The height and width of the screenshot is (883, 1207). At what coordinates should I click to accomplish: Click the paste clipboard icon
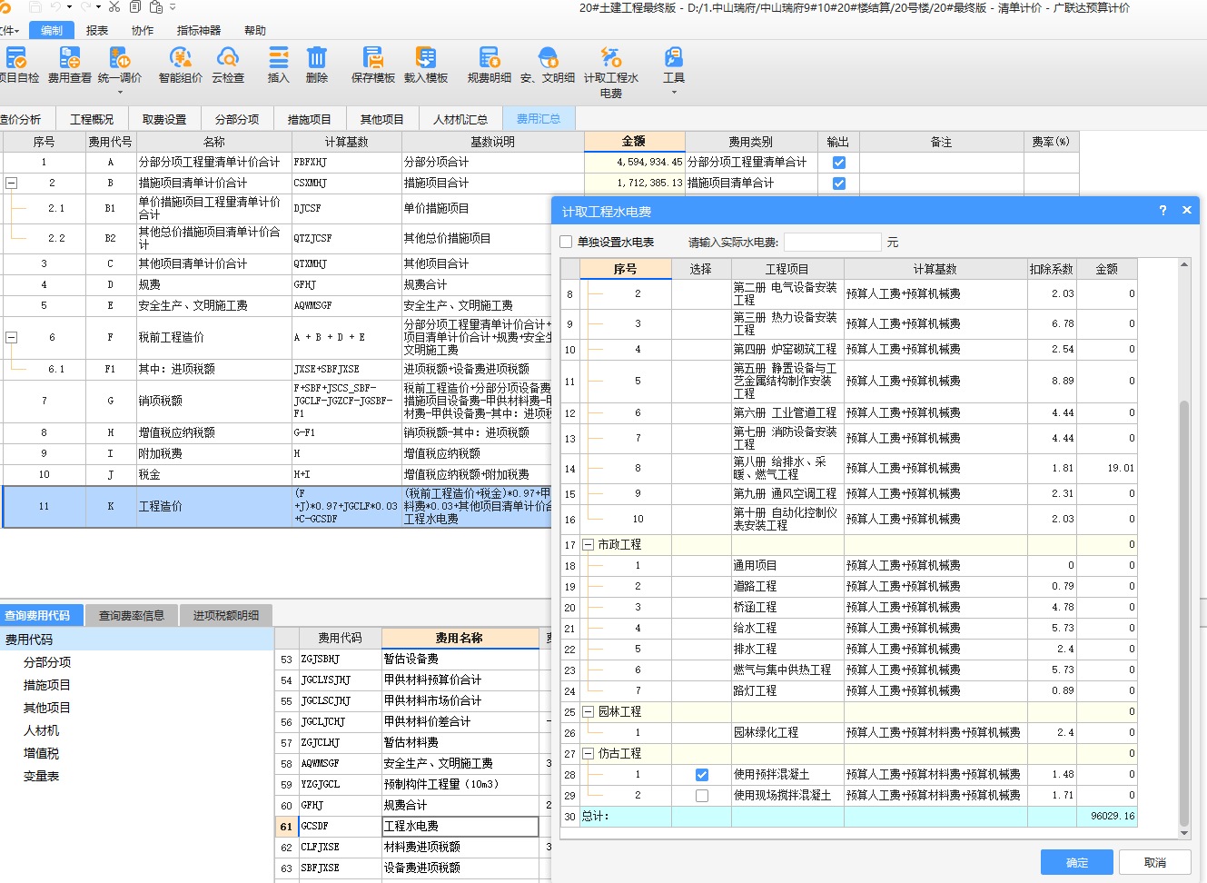tap(156, 6)
